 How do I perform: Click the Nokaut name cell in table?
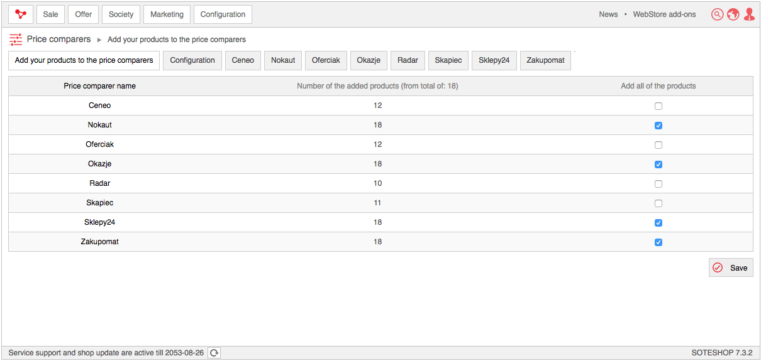click(x=99, y=125)
